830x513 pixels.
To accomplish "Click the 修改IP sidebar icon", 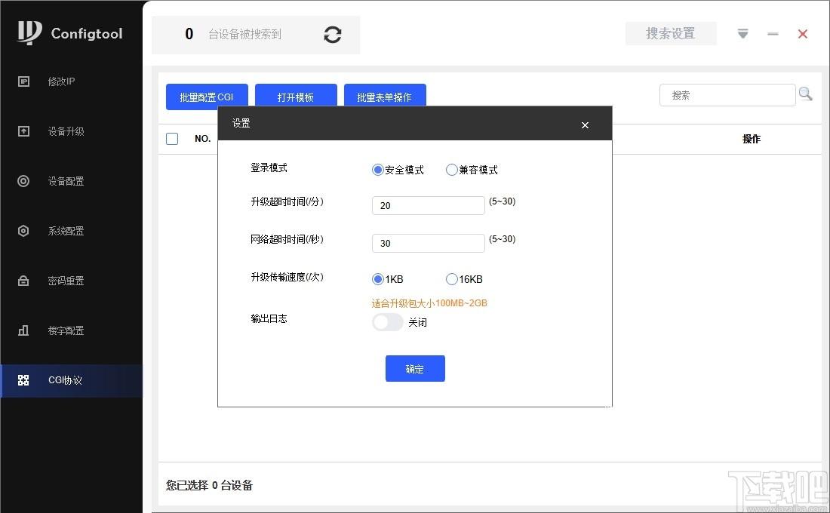I will (23, 81).
